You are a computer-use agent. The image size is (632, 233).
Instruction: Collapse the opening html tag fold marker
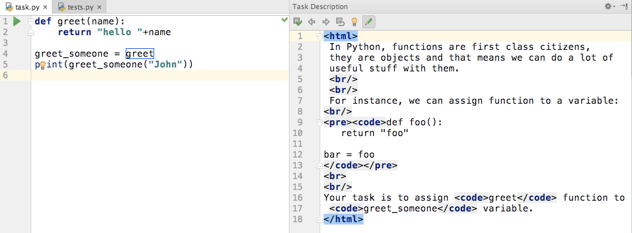click(x=320, y=36)
